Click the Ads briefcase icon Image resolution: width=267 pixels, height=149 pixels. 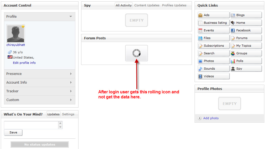click(x=200, y=15)
